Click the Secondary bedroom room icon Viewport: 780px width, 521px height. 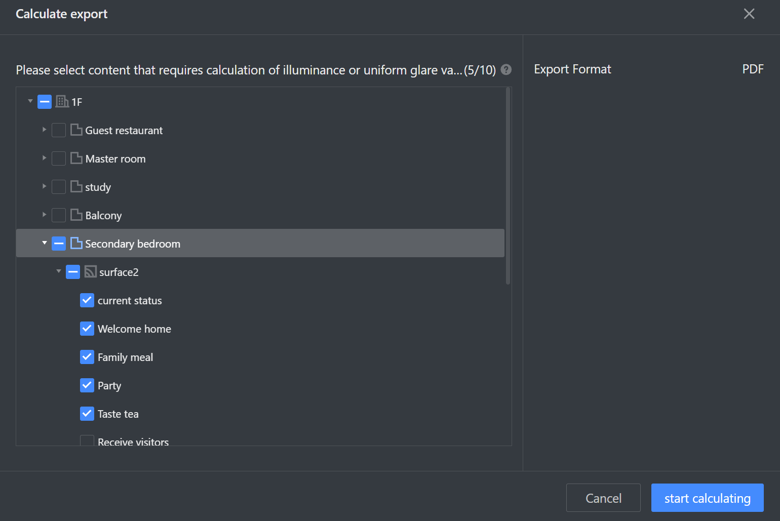pos(76,244)
